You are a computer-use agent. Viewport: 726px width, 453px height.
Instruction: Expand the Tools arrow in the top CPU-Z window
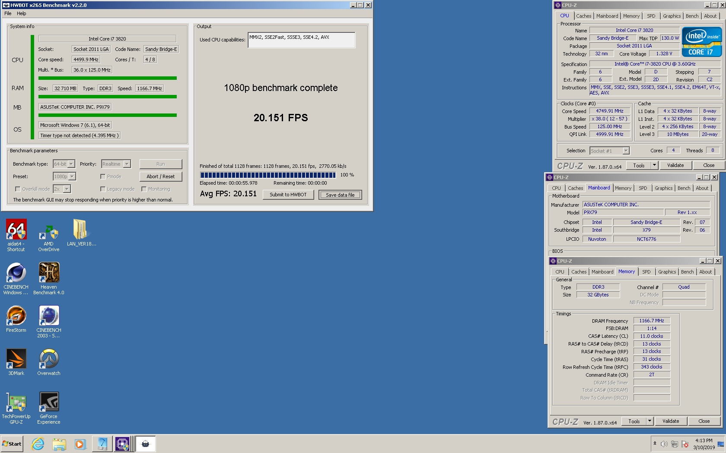point(654,165)
